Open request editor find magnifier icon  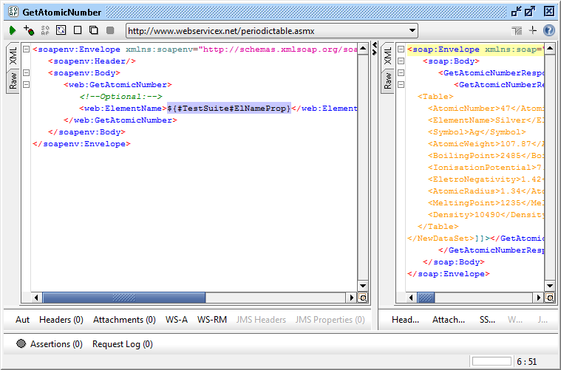(x=363, y=298)
